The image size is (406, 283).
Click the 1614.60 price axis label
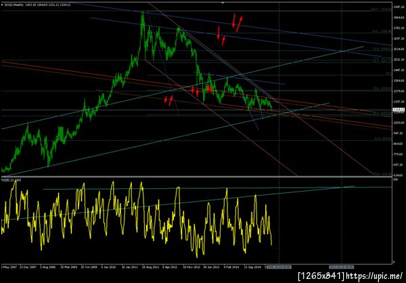click(x=399, y=49)
